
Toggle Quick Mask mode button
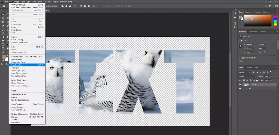coord(3,64)
